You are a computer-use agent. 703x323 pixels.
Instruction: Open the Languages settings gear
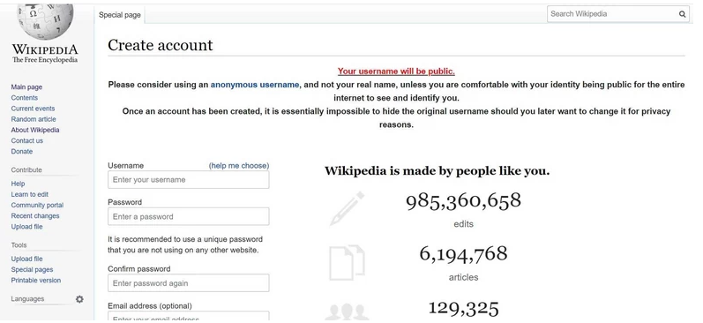[79, 299]
